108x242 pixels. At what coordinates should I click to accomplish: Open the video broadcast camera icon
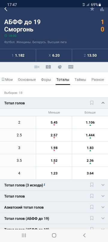(37, 67)
